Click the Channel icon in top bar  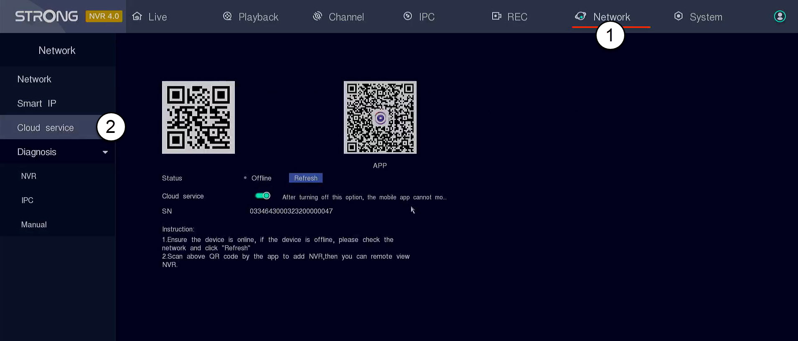pos(318,16)
